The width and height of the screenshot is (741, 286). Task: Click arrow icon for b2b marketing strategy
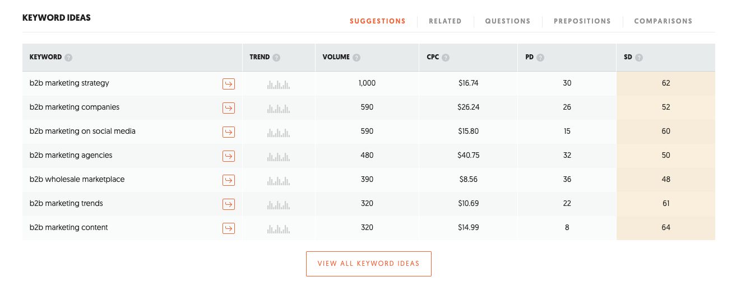pos(229,84)
